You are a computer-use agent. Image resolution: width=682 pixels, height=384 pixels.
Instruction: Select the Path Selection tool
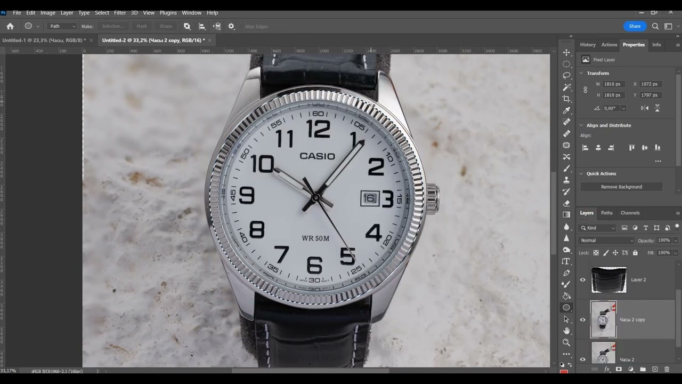[x=566, y=319]
